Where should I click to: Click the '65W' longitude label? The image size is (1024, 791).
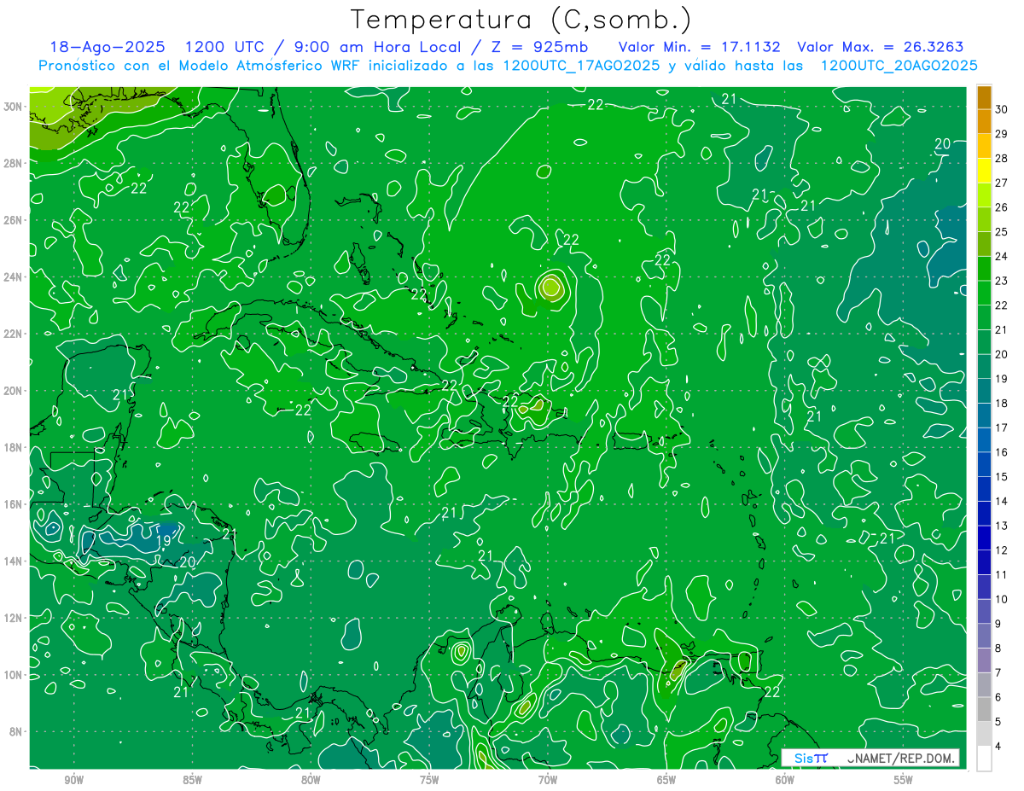click(x=666, y=780)
